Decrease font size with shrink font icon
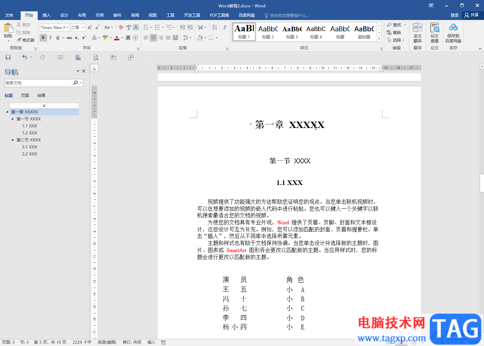 pos(97,27)
